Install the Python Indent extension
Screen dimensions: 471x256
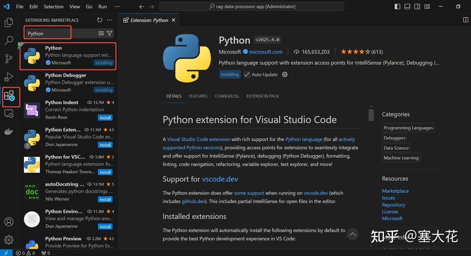105,117
